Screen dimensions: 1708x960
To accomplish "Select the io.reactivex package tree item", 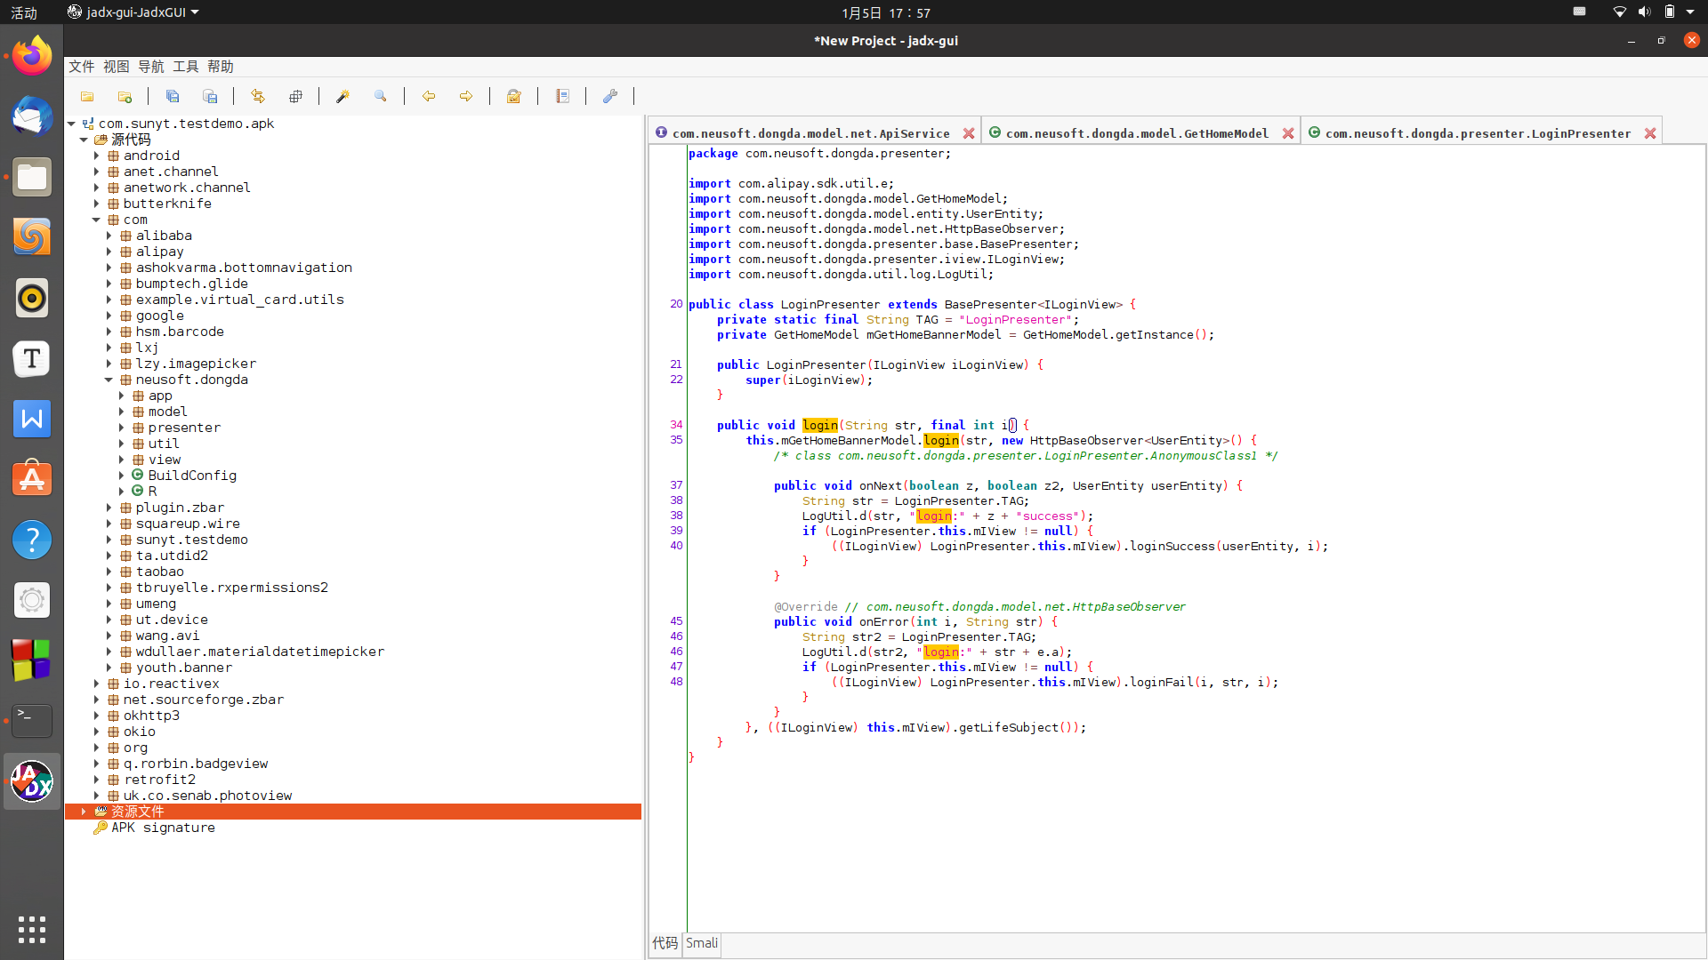I will click(x=172, y=684).
